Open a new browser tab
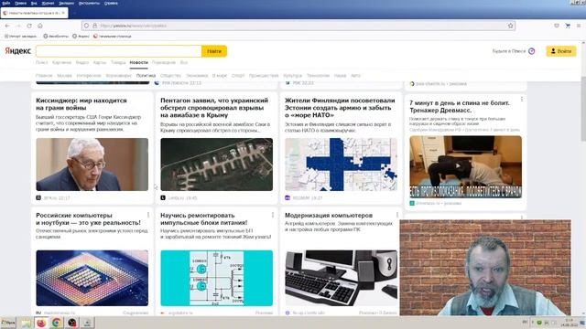 pos(74,13)
